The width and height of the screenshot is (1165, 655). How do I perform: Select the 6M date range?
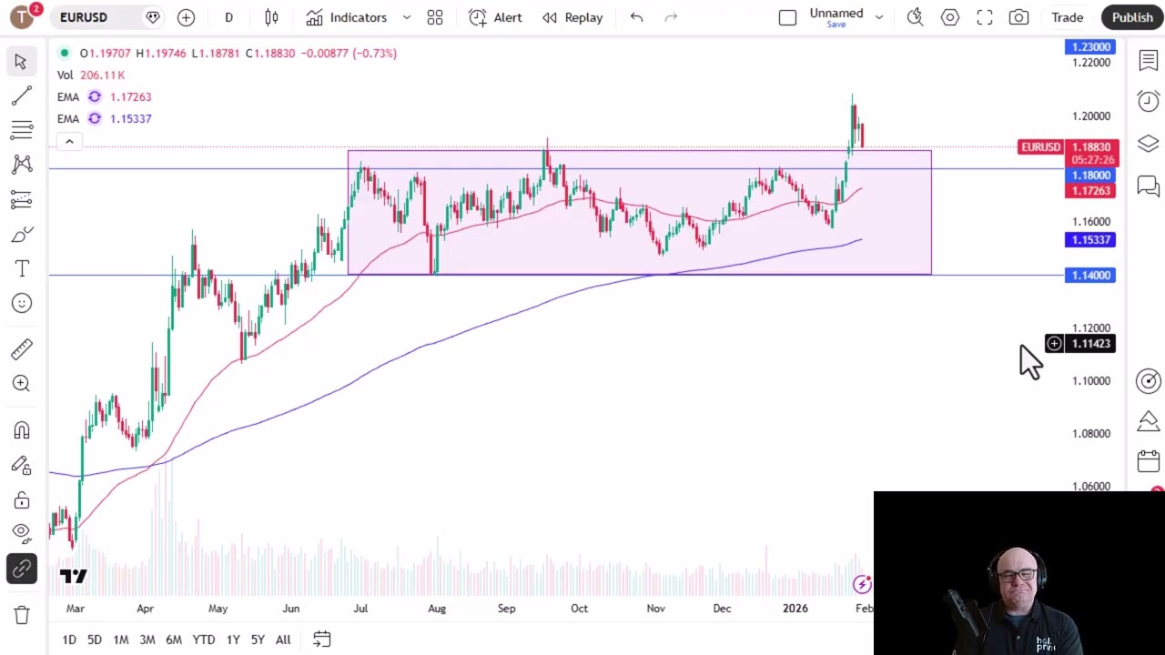173,640
